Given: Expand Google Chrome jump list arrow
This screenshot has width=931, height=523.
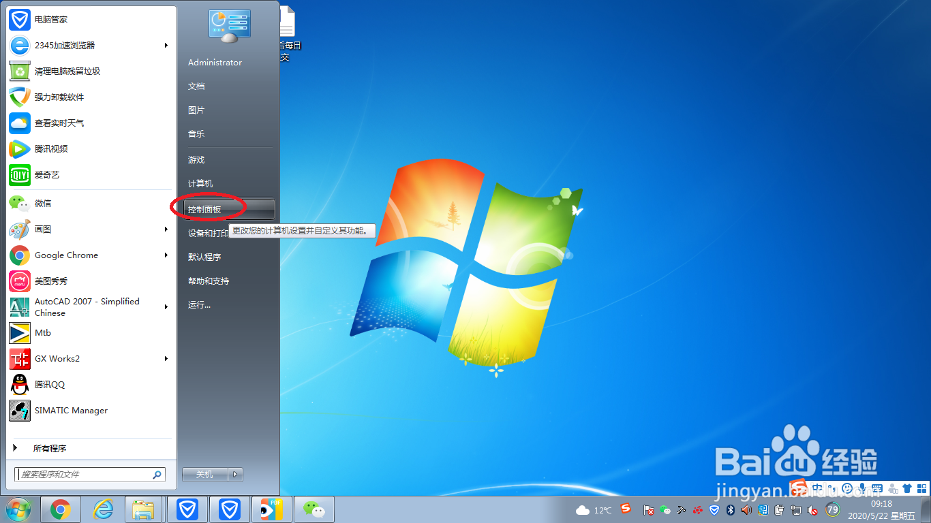Looking at the screenshot, I should click(x=166, y=255).
